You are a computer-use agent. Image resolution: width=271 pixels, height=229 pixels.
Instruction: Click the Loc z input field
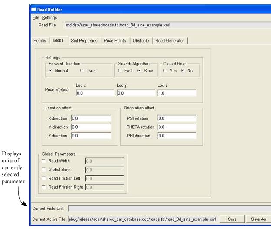[x=177, y=93]
